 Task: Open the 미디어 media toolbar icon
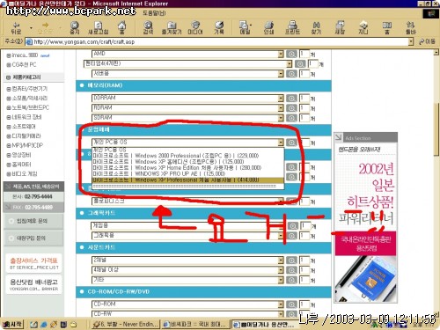click(195, 28)
